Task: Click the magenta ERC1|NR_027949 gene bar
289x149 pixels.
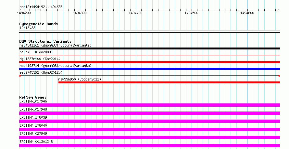Action: click(x=149, y=137)
